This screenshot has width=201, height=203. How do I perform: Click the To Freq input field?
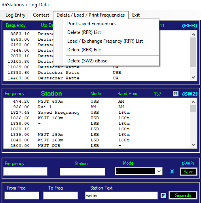[61, 195]
